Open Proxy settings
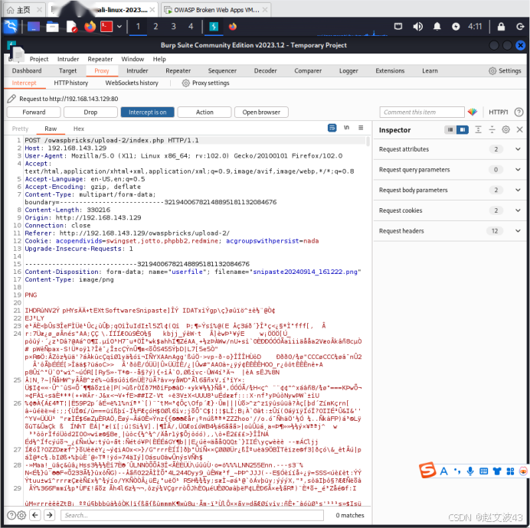The height and width of the screenshot is (528, 530). (205, 83)
